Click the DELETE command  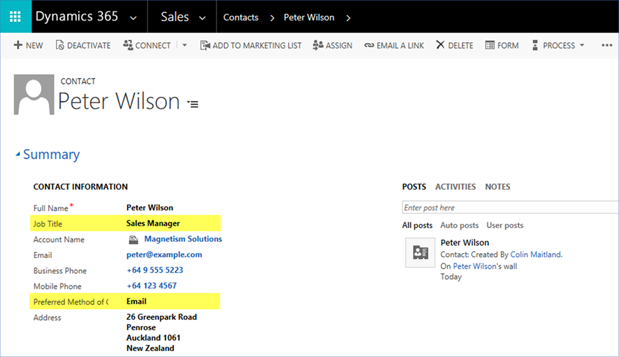tap(455, 45)
